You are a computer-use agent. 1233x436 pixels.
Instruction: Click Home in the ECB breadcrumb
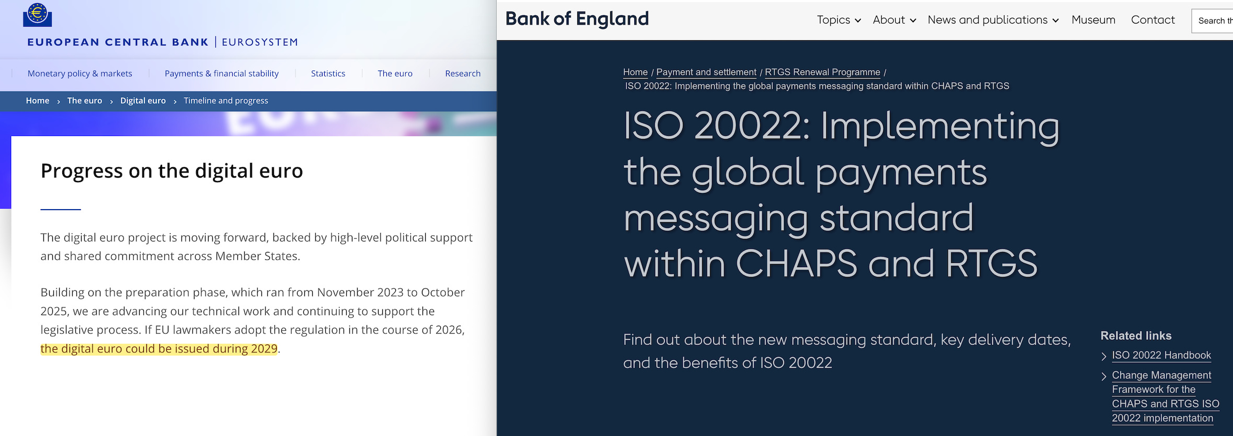pyautogui.click(x=38, y=100)
